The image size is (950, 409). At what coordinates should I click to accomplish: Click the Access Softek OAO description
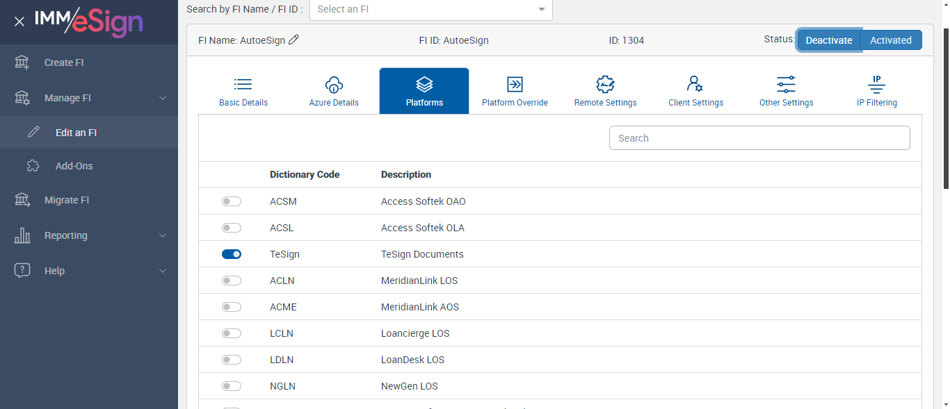(424, 201)
